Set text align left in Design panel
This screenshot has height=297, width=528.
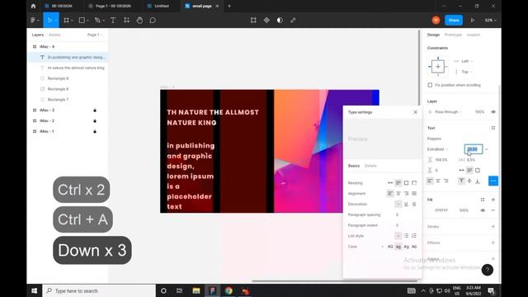point(430,181)
